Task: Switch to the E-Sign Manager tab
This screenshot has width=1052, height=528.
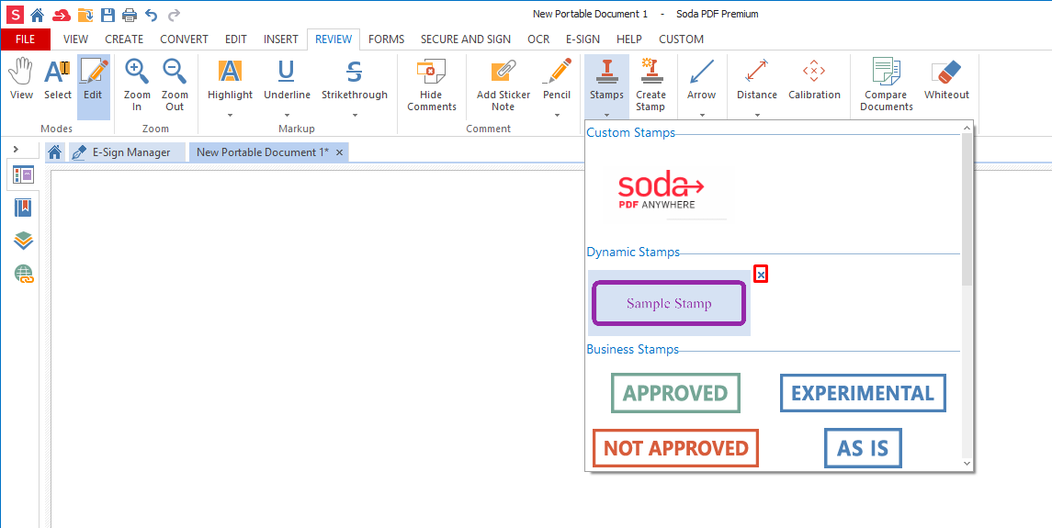Action: 128,152
